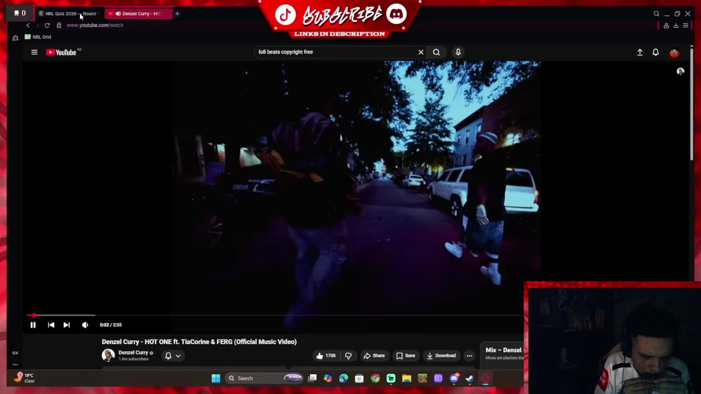Image resolution: width=701 pixels, height=394 pixels.
Task: Open the sidebar three-dots more menu
Action: [x=15, y=364]
